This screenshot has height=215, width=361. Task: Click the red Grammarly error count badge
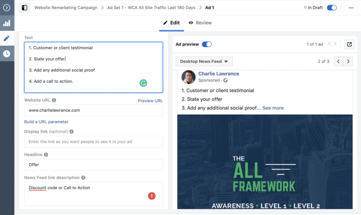coord(152,196)
